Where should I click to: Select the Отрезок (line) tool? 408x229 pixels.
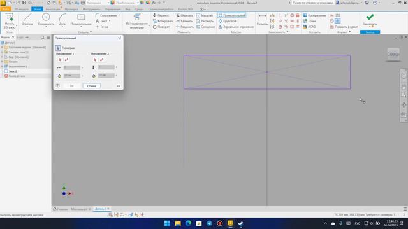pyautogui.click(x=27, y=20)
